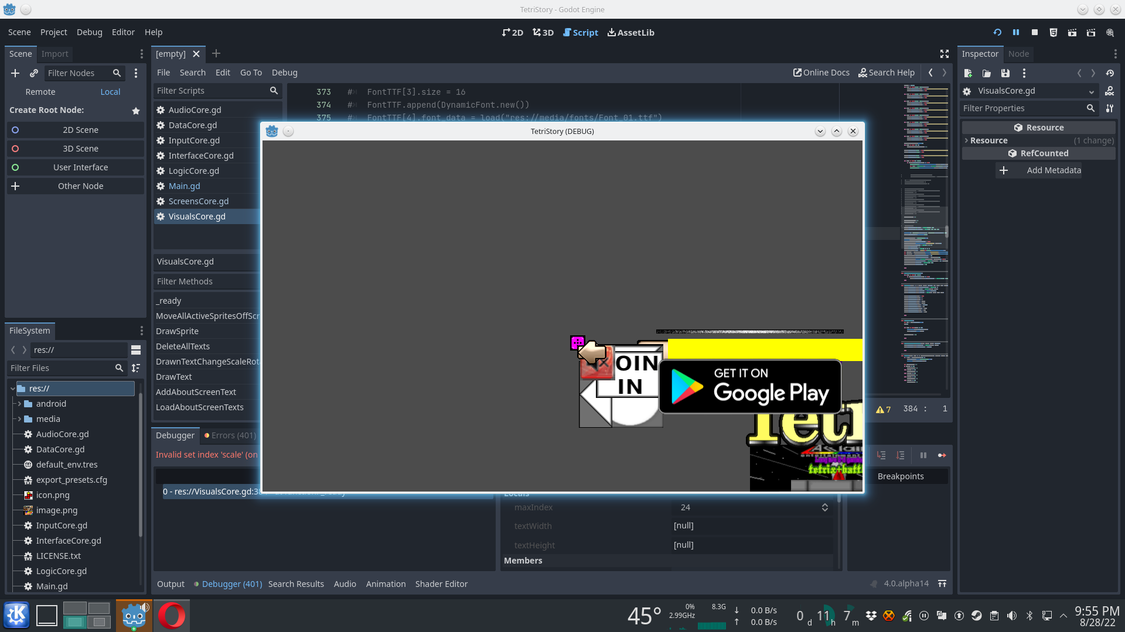
Task: Show script warnings count
Action: [x=884, y=409]
